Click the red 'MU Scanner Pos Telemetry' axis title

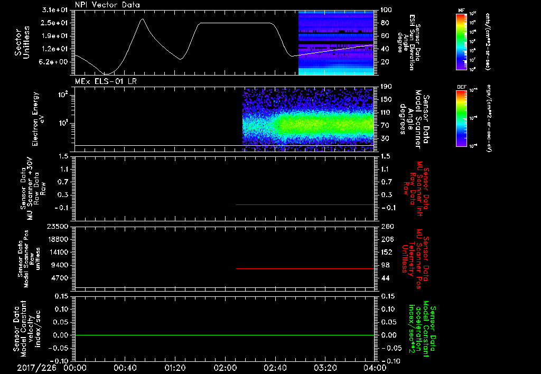point(415,259)
